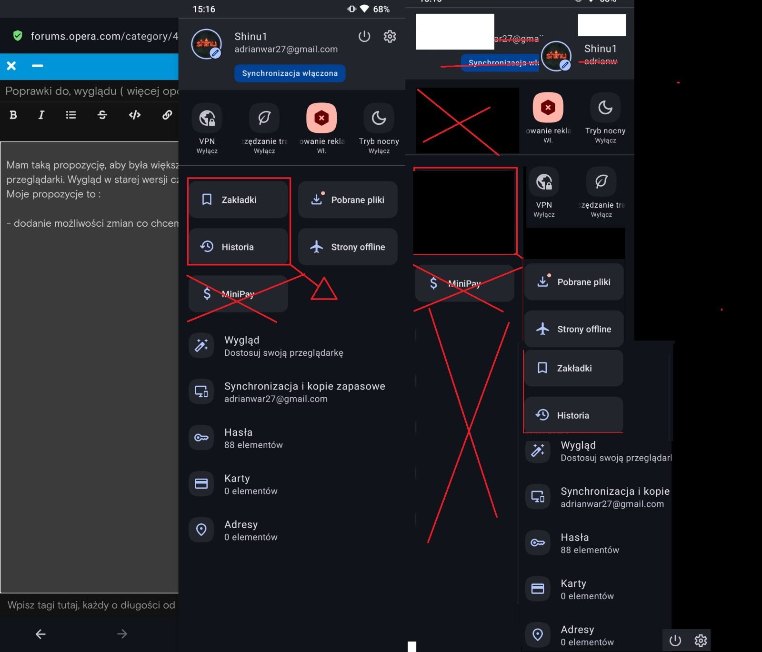
Task: Open 'Strony offline' in the edited mockup
Action: 574,329
